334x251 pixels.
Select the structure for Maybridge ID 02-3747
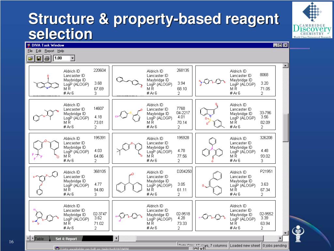[x=46, y=216]
